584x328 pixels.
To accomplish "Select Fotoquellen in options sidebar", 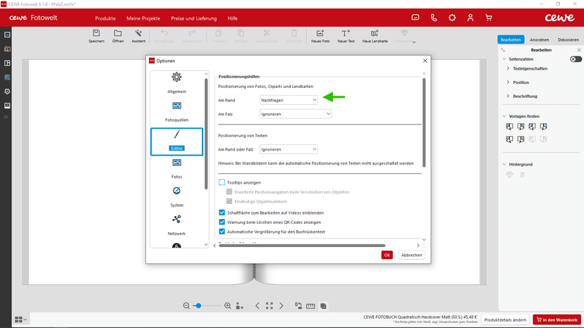I will [x=176, y=111].
